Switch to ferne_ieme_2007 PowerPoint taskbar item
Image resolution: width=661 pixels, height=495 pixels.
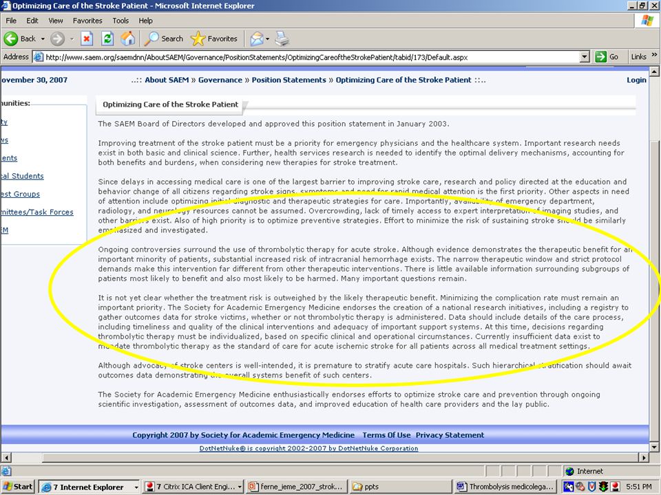pos(297,487)
